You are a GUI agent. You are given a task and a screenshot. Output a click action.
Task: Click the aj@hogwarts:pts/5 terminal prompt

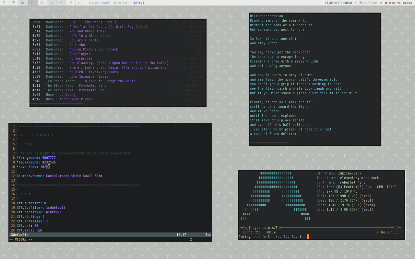pyautogui.click(x=261, y=228)
